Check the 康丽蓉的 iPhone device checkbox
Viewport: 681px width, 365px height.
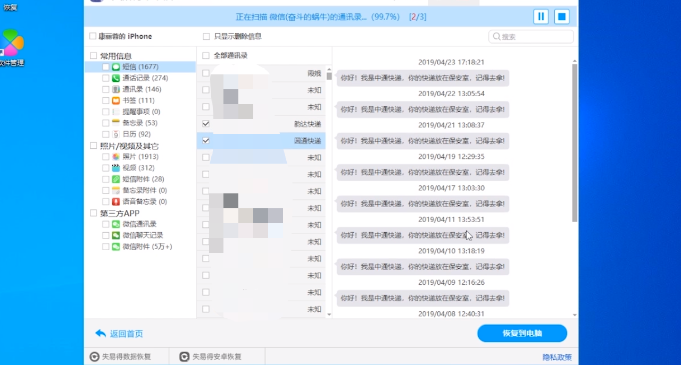pyautogui.click(x=93, y=36)
